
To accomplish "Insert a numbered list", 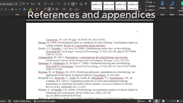I will coord(51,4).
